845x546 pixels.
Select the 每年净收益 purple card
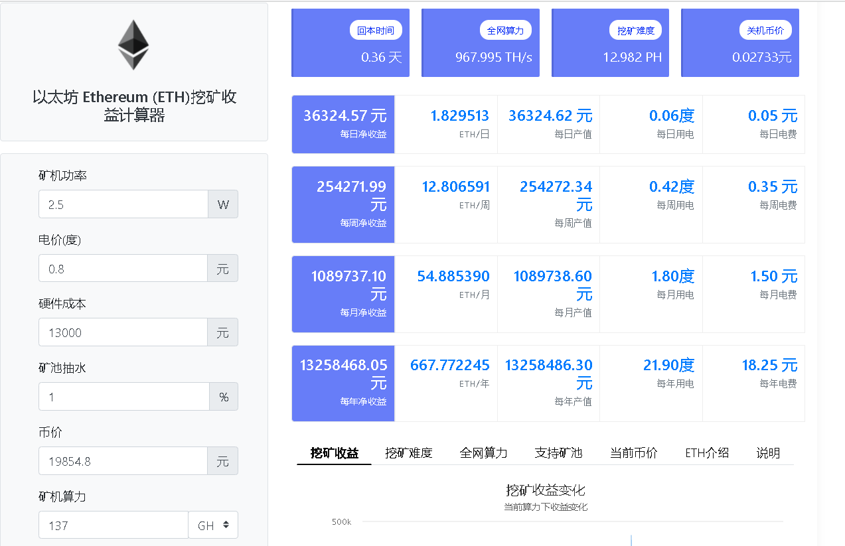coord(343,383)
